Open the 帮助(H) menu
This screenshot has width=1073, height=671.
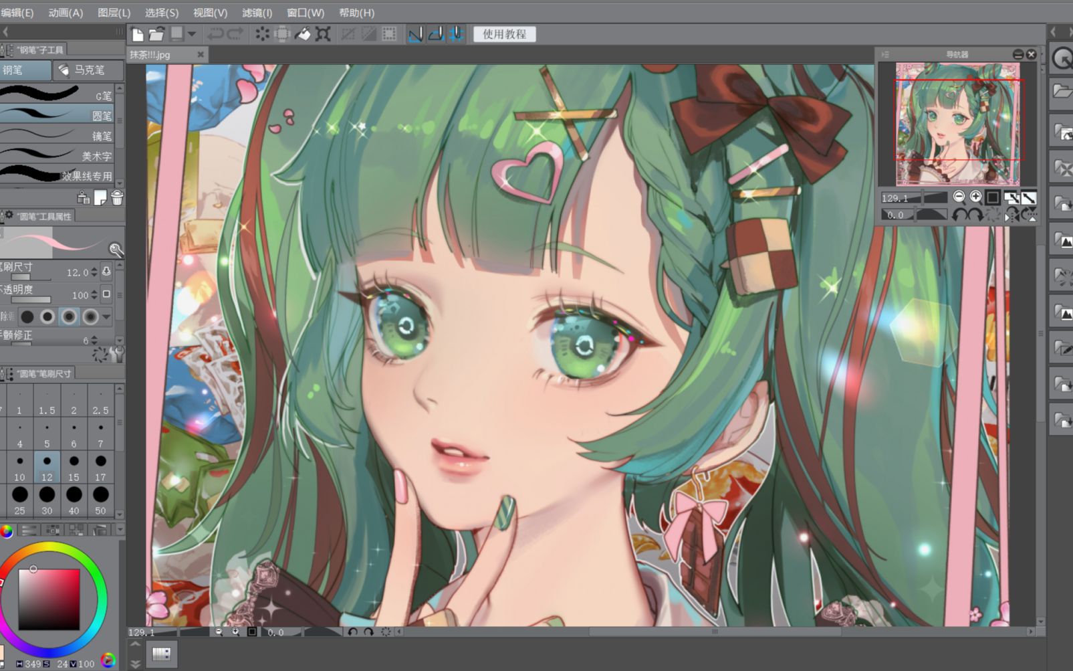point(356,13)
